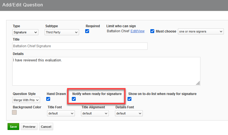Open the Edit/View link for Battalion Chief

pos(138,31)
